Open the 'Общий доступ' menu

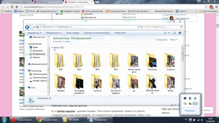point(54,33)
